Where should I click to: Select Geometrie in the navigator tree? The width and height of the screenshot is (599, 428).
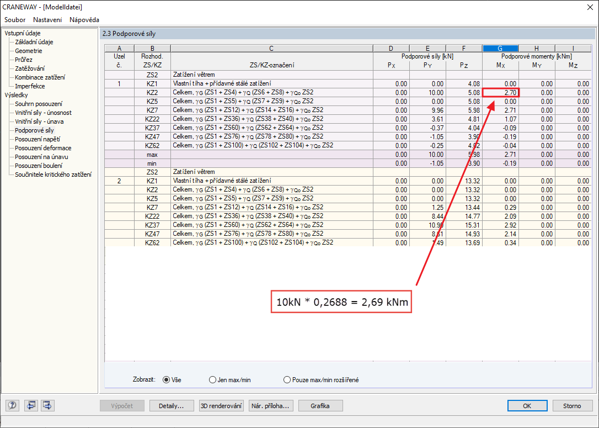pyautogui.click(x=29, y=51)
